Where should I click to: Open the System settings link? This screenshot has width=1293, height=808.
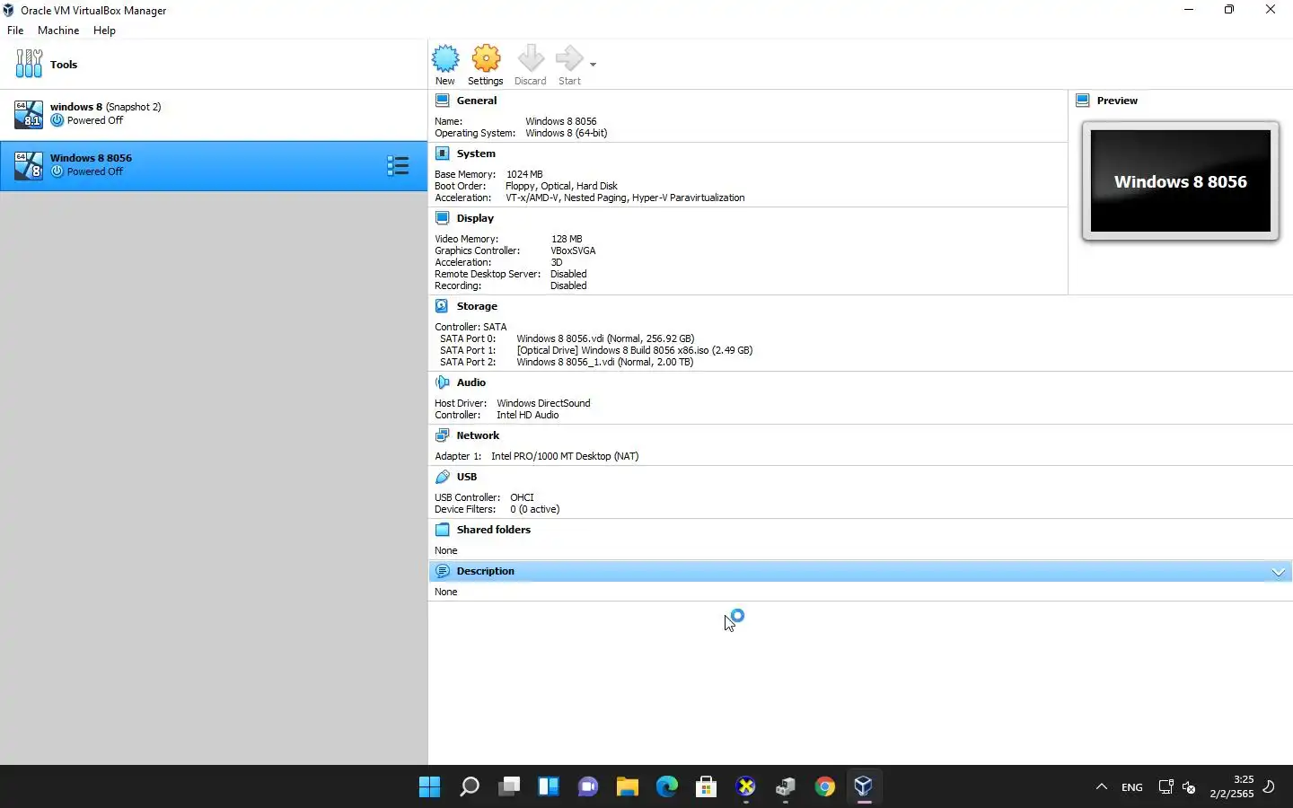pyautogui.click(x=476, y=154)
